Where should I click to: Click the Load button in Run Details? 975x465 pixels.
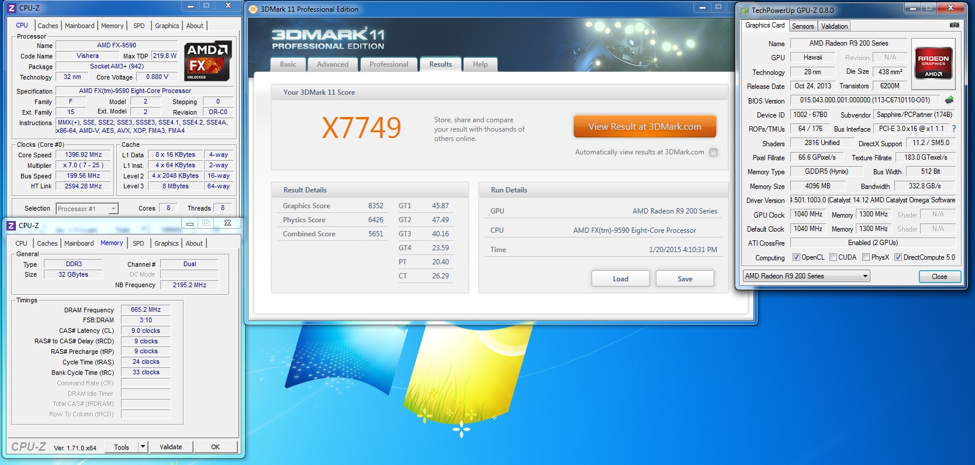coord(621,278)
